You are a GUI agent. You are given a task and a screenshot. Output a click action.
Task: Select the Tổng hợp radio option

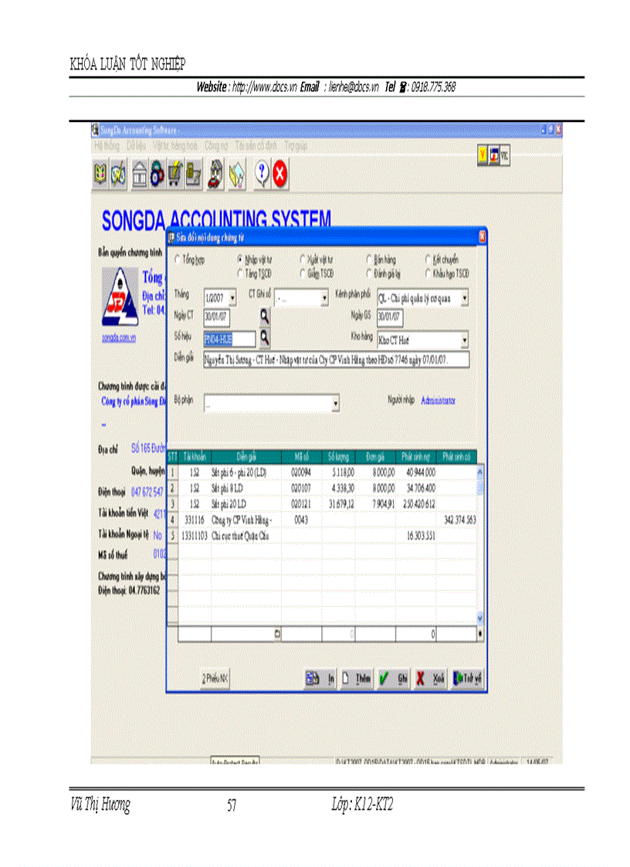coord(178,260)
